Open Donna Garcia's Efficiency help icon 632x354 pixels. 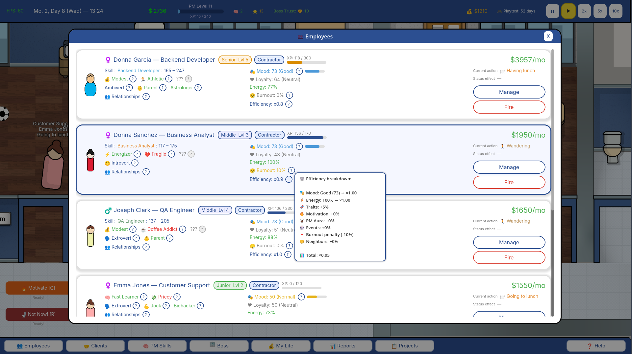[289, 104]
